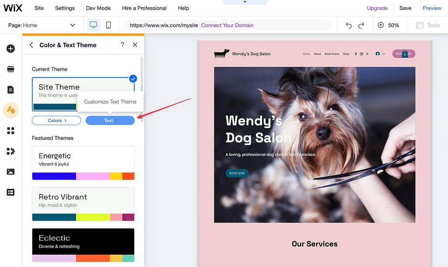Image resolution: width=448 pixels, height=267 pixels.
Task: Click Energetic theme's pink color swatch
Action: click(x=93, y=176)
